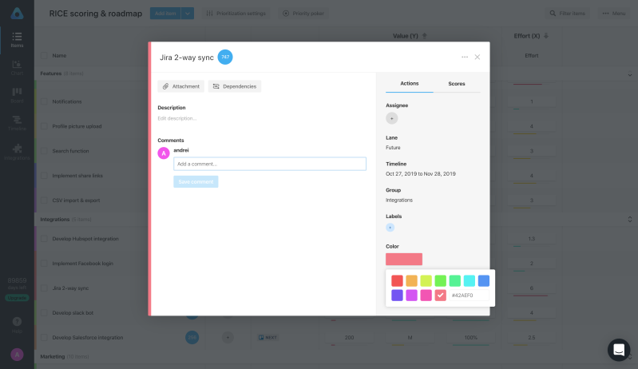
Task: Pick the purple color swatch
Action: (x=397, y=296)
